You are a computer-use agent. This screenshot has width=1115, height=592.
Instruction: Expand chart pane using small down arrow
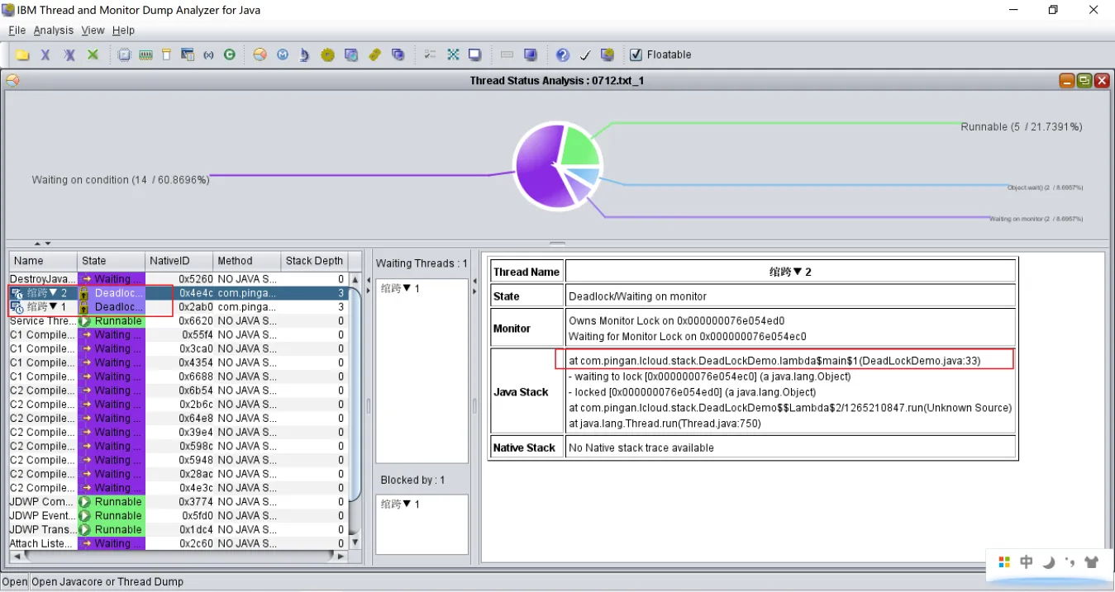[x=48, y=244]
